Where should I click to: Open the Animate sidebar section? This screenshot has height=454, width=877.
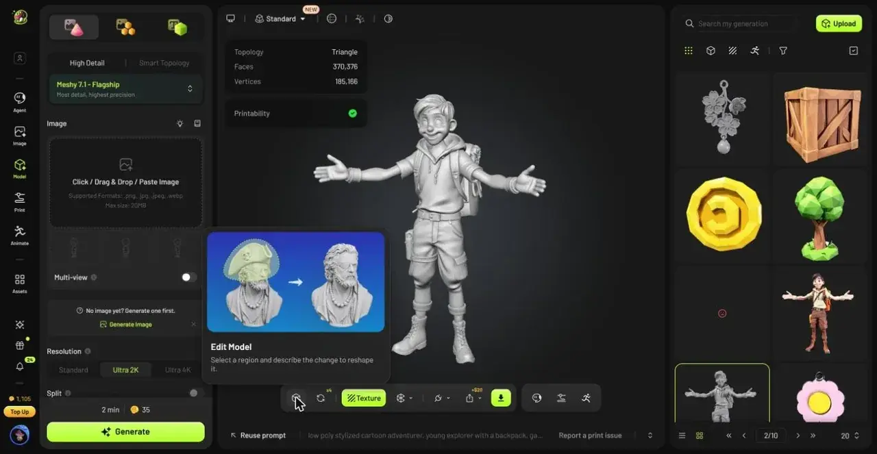(20, 235)
